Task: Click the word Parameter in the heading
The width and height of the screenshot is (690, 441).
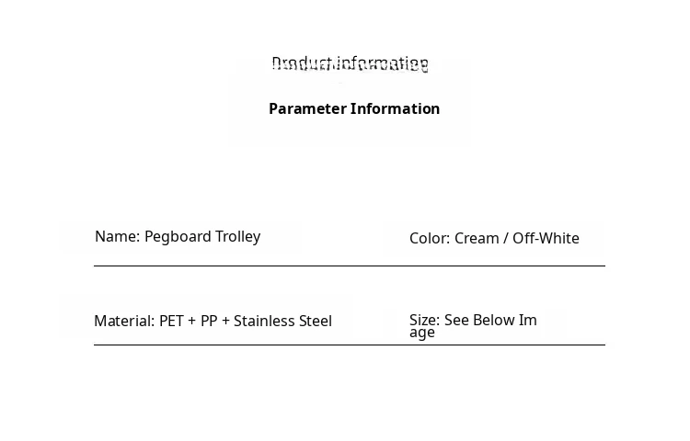Action: [x=307, y=108]
